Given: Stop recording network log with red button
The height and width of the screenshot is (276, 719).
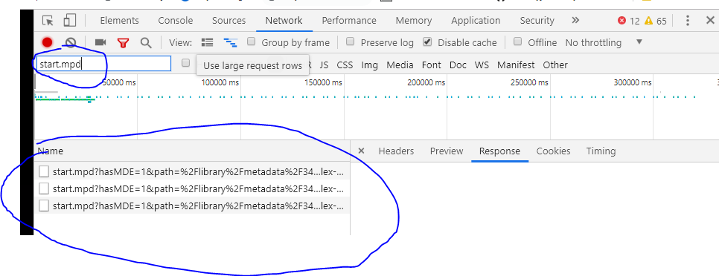Looking at the screenshot, I should click(47, 42).
